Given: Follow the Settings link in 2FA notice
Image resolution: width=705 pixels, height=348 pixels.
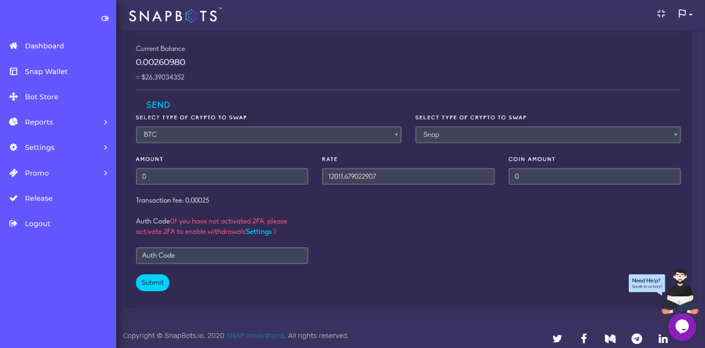Looking at the screenshot, I should (259, 232).
